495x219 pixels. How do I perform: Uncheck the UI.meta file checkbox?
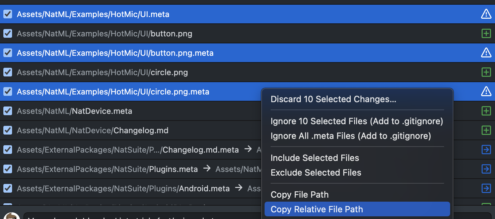[x=7, y=14]
